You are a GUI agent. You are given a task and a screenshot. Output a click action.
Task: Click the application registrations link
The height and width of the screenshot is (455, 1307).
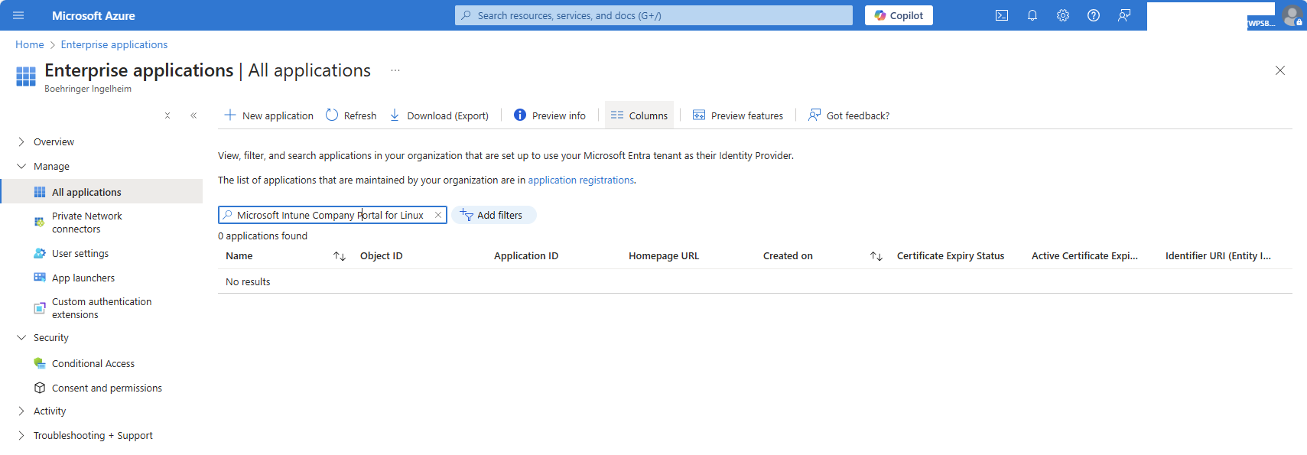pyautogui.click(x=581, y=180)
